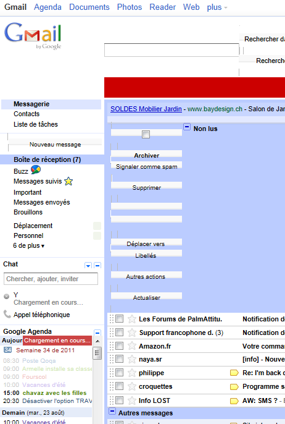Viewport: 285px width, 424px height.
Task: Click the yellow importance marker on Info LOST row
Action: coord(234,401)
